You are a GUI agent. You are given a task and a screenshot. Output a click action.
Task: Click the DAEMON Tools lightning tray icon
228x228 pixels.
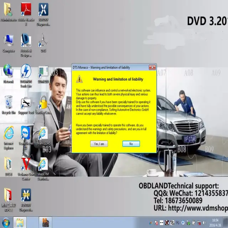point(183,223)
